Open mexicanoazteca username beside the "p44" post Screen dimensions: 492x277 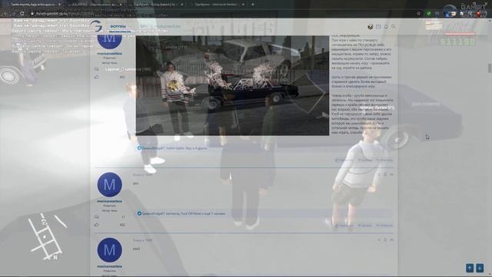click(x=109, y=202)
